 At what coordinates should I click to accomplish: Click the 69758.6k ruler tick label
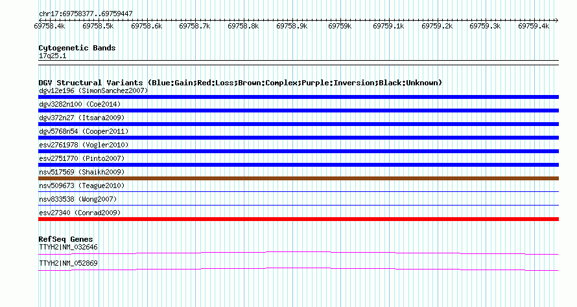[x=147, y=26]
